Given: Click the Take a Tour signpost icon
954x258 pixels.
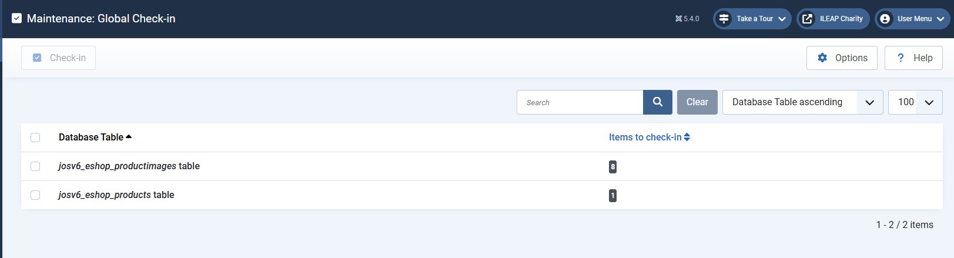Looking at the screenshot, I should [724, 19].
